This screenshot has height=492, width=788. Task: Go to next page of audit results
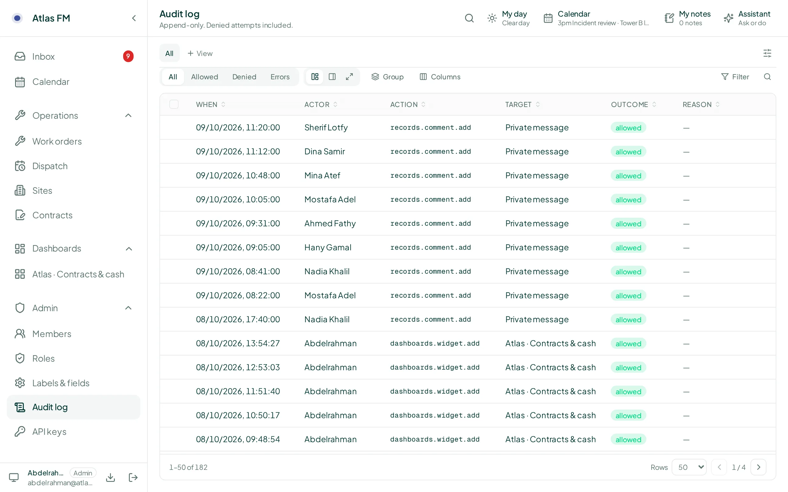(x=758, y=467)
